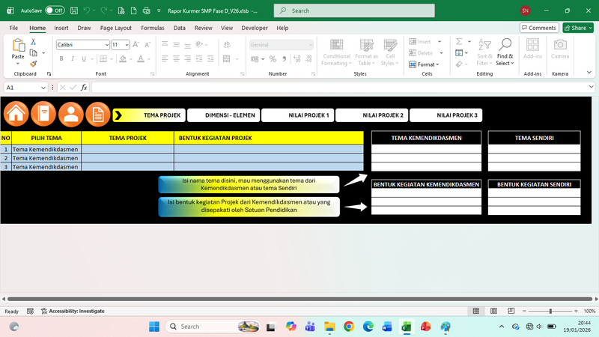Click the orange document report icon

coord(97,114)
